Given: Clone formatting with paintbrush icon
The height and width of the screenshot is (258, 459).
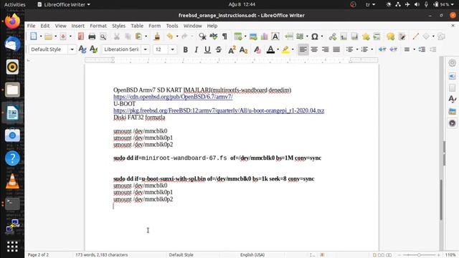Looking at the screenshot, I should (157, 37).
